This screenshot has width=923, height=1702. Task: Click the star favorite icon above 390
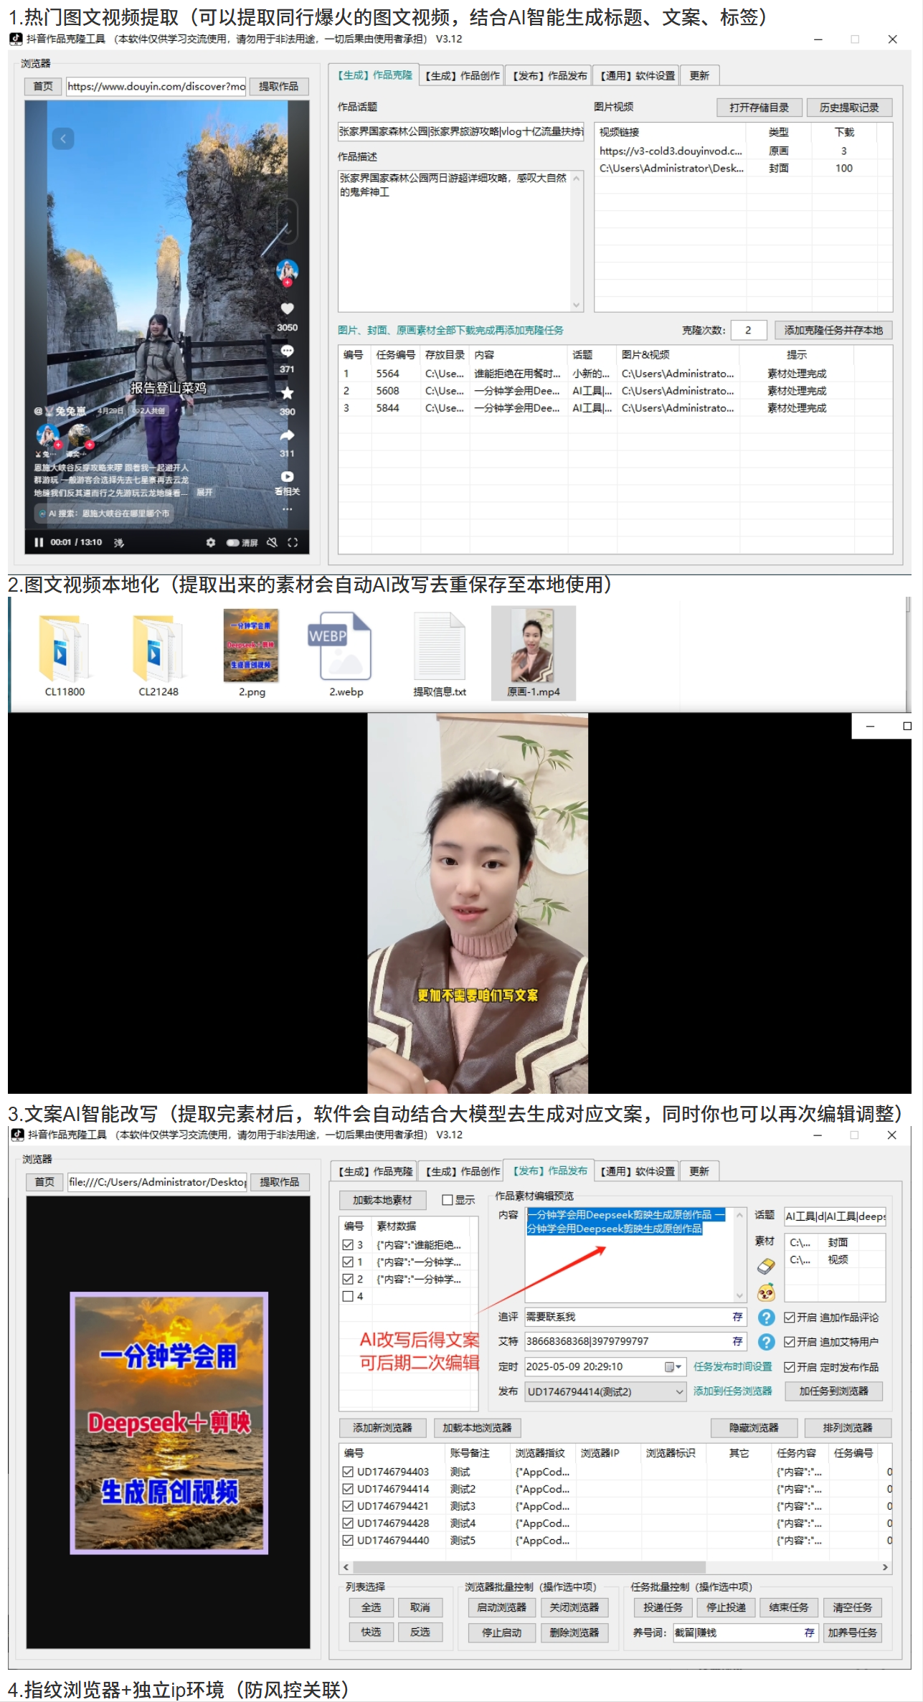pyautogui.click(x=287, y=392)
